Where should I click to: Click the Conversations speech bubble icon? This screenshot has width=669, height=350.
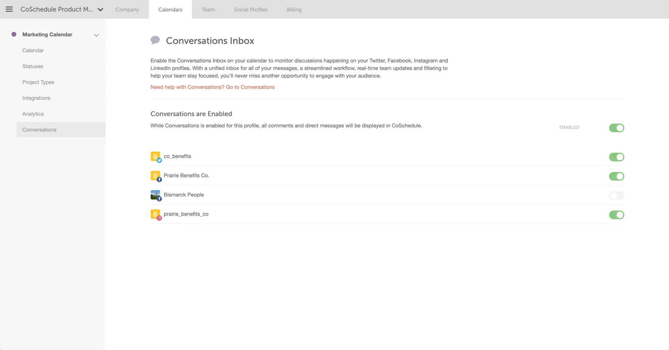pos(155,40)
